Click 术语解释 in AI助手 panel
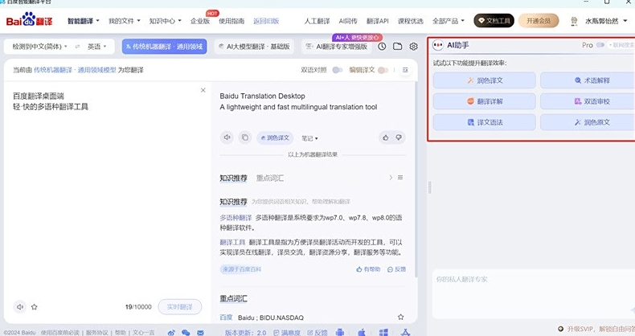This screenshot has height=336, width=635. click(x=588, y=80)
